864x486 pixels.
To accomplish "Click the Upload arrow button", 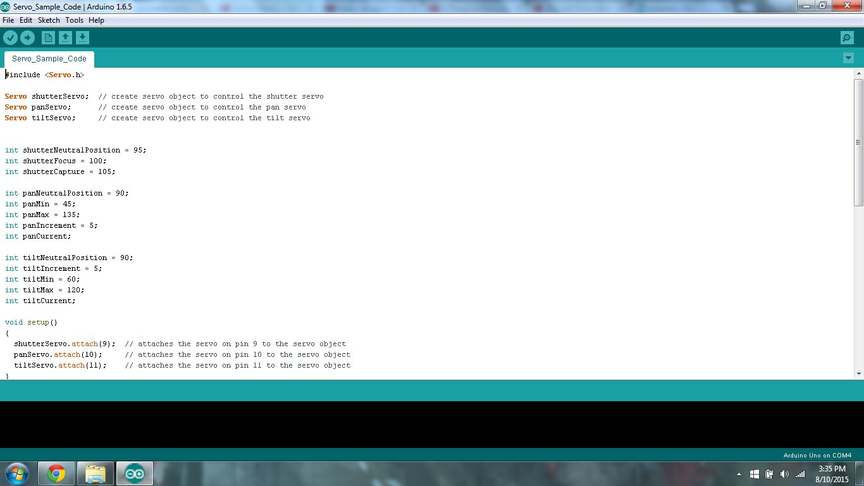I will click(27, 38).
